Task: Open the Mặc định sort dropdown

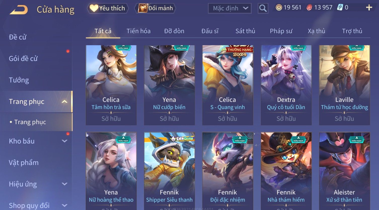Action: coord(230,8)
